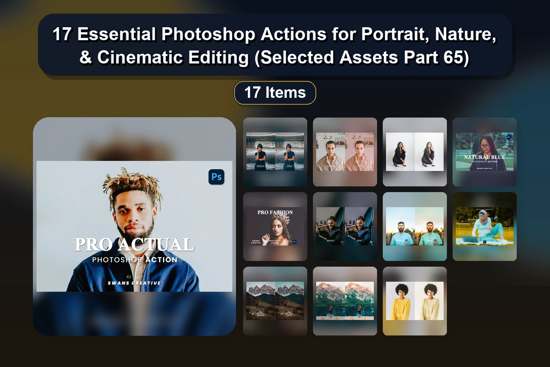Click "PRO FASHION" title text
The image size is (550, 367).
tap(275, 213)
